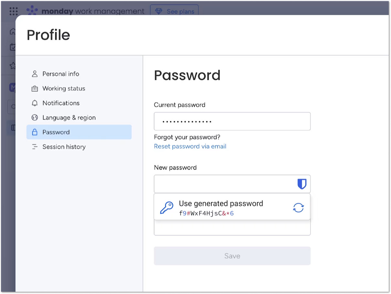Screen dimensions: 391x294
Task: Click the briefcase icon for Working status
Action: point(35,88)
